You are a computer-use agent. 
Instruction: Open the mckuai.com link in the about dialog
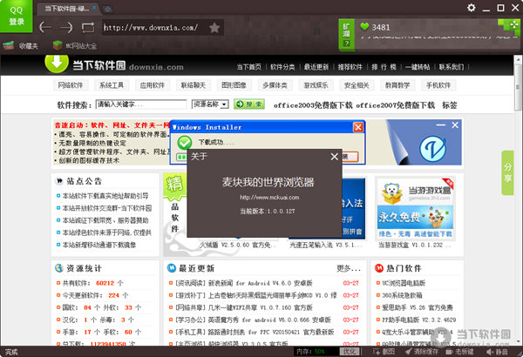tap(269, 198)
